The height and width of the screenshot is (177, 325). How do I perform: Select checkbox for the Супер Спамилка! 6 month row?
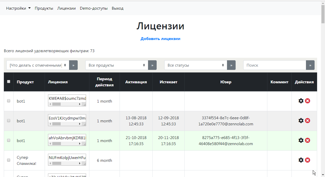[x=9, y=160]
